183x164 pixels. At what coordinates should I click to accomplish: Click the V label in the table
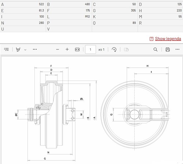coord(48,29)
